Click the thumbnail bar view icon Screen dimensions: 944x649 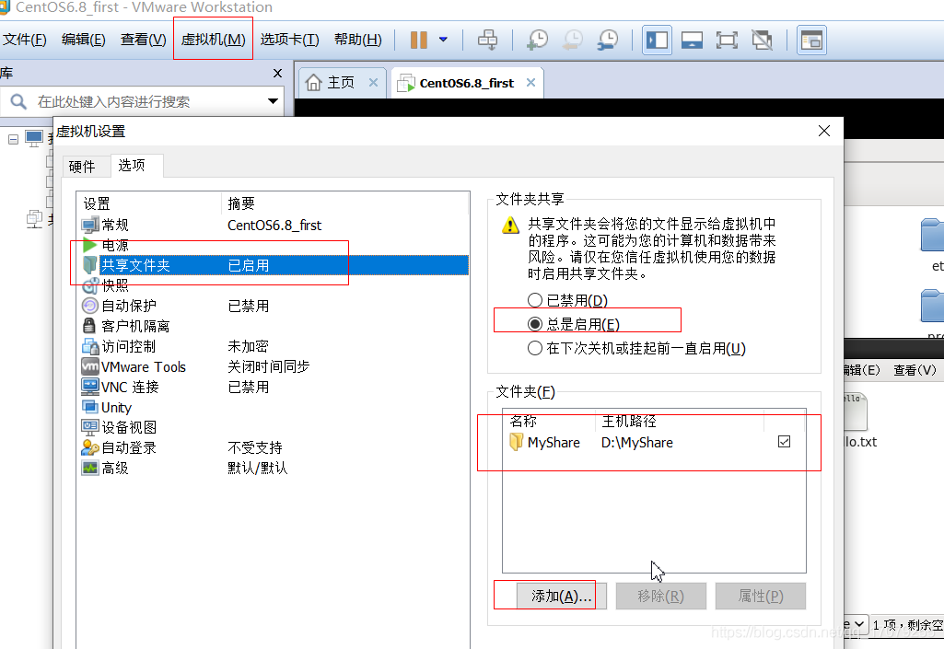pos(692,41)
